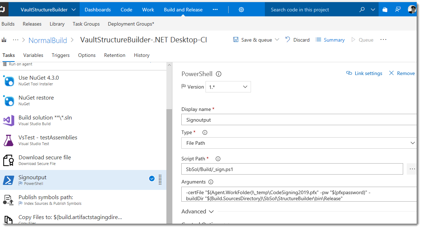Open the settings gear in top navigation
The width and height of the screenshot is (422, 229).
pyautogui.click(x=241, y=10)
